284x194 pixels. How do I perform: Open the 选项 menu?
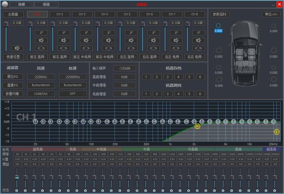click(x=46, y=4)
